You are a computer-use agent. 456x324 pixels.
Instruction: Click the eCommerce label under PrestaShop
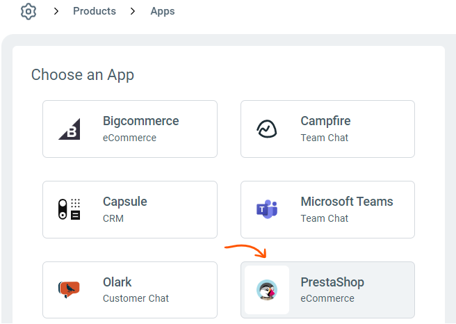click(x=327, y=298)
